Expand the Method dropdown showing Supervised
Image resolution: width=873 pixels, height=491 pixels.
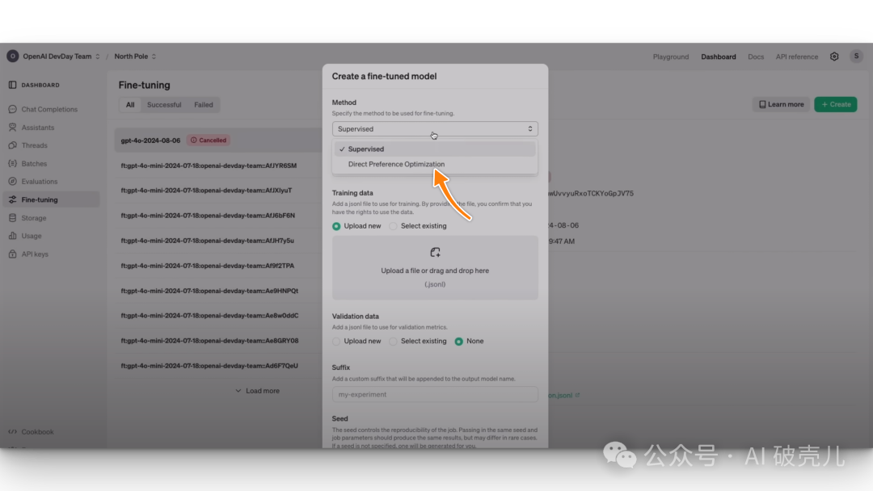[435, 129]
